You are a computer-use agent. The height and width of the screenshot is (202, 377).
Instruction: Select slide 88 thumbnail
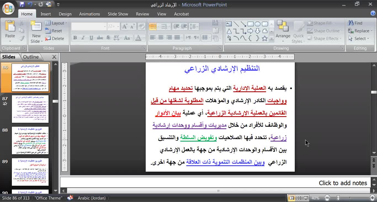(x=30, y=140)
